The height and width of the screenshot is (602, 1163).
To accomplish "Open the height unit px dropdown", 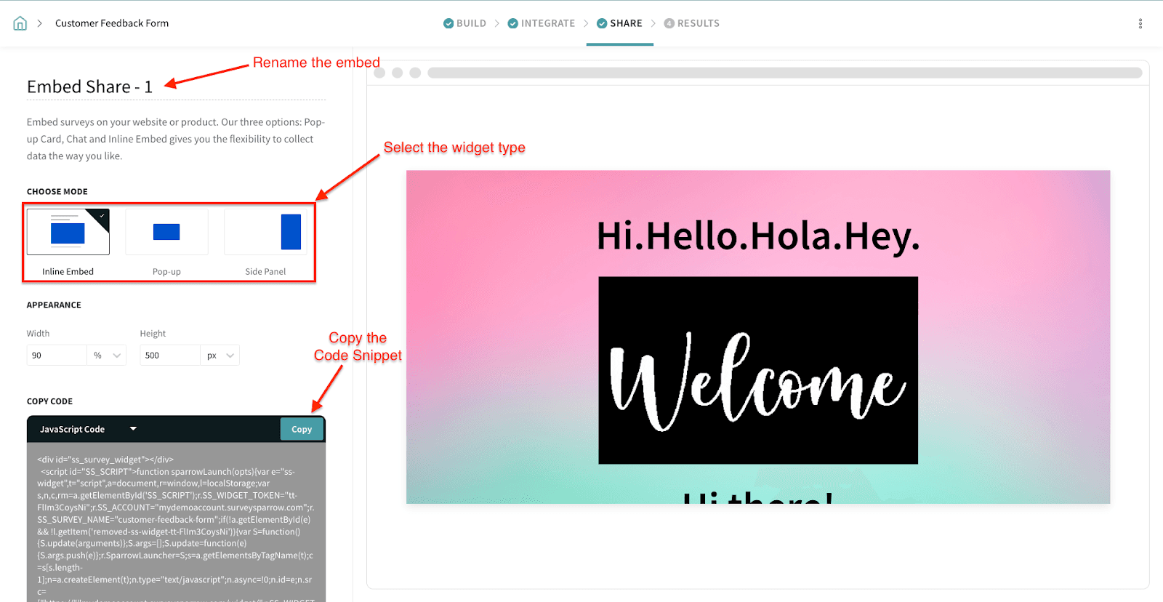I will [x=220, y=356].
